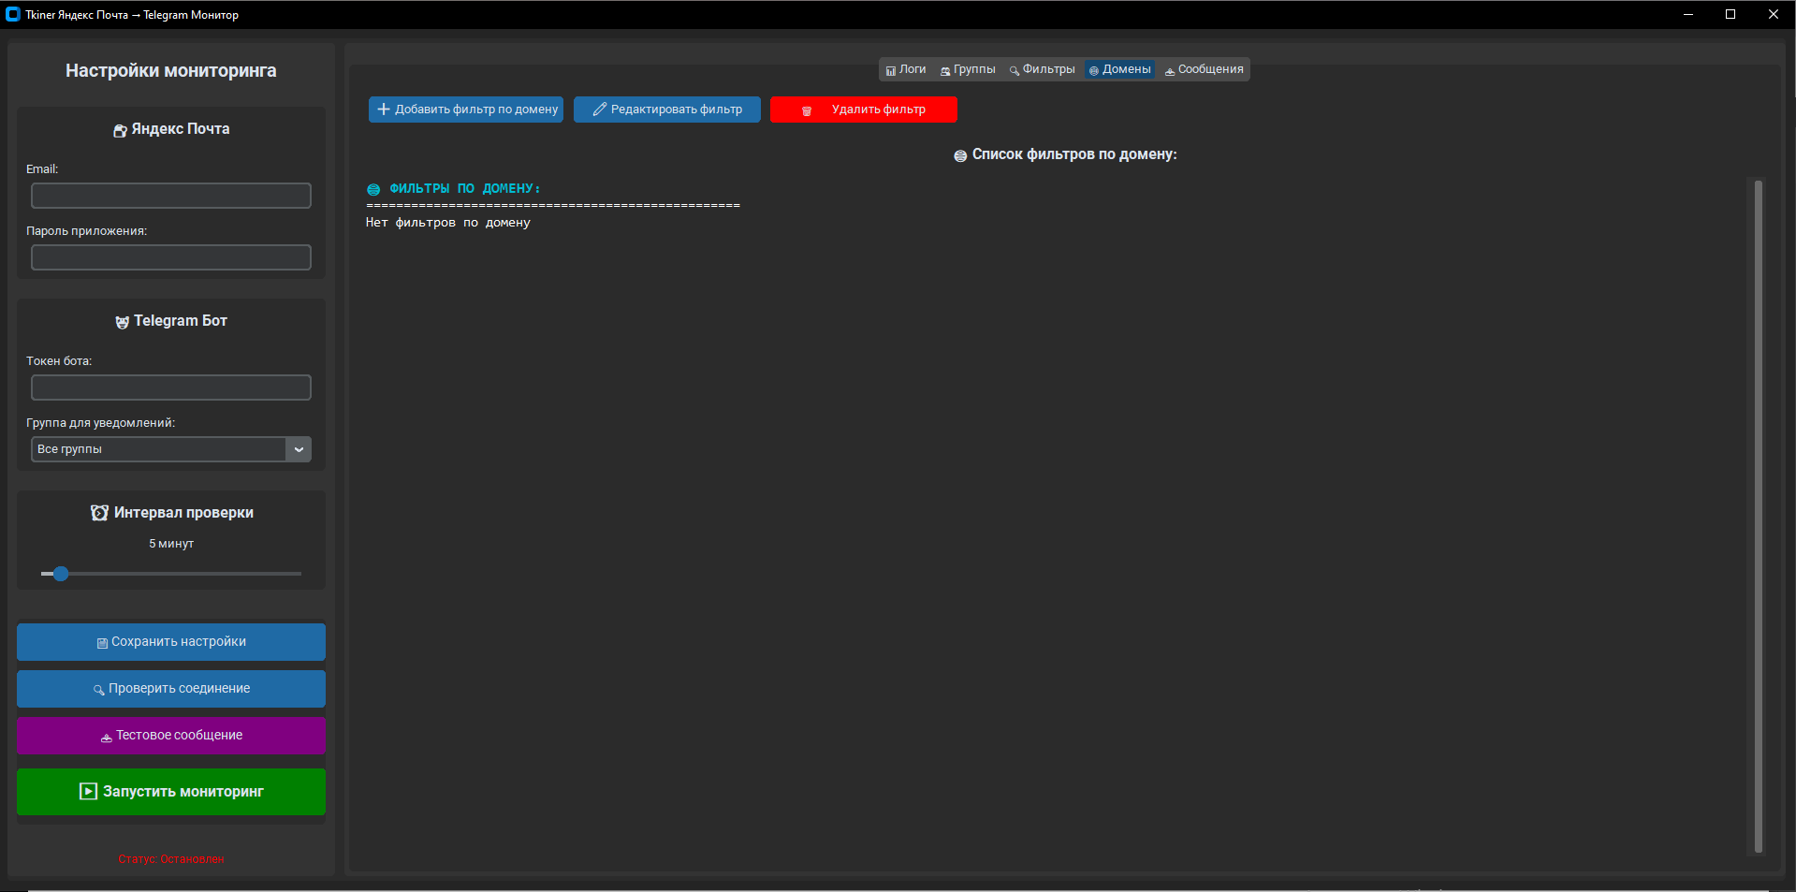
Task: Click the filter list vertical scrollbar
Action: pos(1758,515)
